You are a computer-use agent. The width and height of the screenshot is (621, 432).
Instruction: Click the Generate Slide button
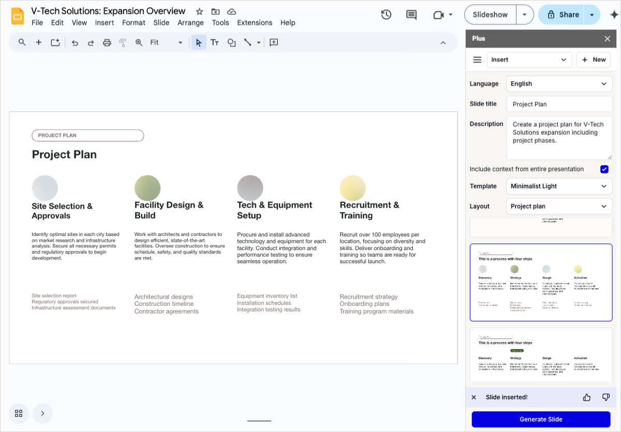point(541,419)
